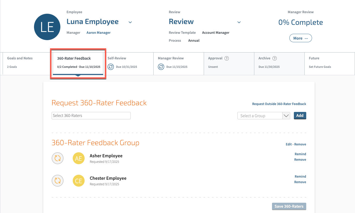Click the Chester Employee name
The height and width of the screenshot is (213, 355).
click(x=108, y=178)
